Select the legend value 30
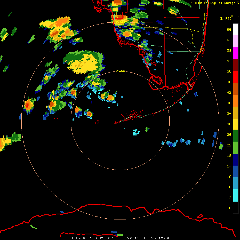Viewport: 240px width, 240px height. (229, 124)
